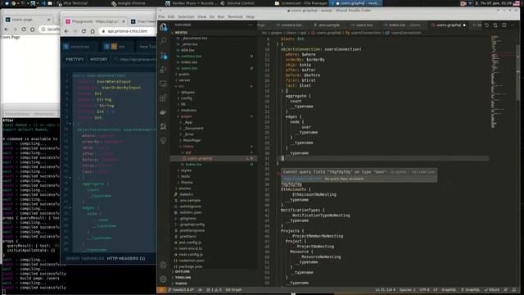The height and width of the screenshot is (295, 524).
Task: Open the Terminal menu in VS Code
Action: click(x=235, y=16)
